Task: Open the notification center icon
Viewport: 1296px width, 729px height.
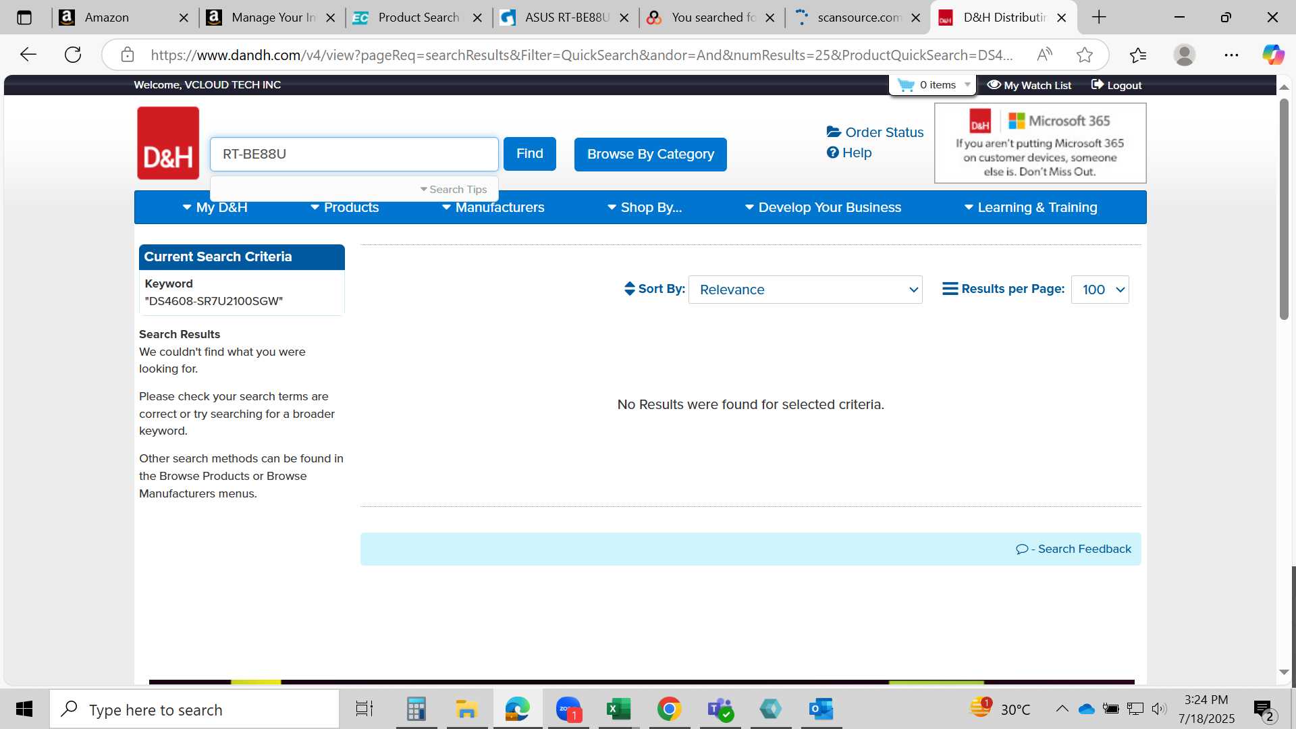Action: point(1264,709)
